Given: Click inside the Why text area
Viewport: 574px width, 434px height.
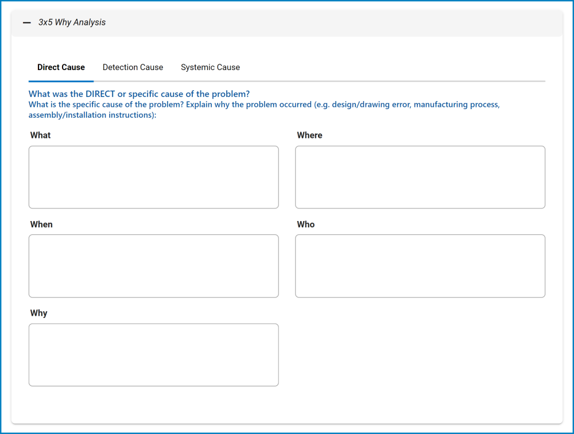Looking at the screenshot, I should pos(153,354).
